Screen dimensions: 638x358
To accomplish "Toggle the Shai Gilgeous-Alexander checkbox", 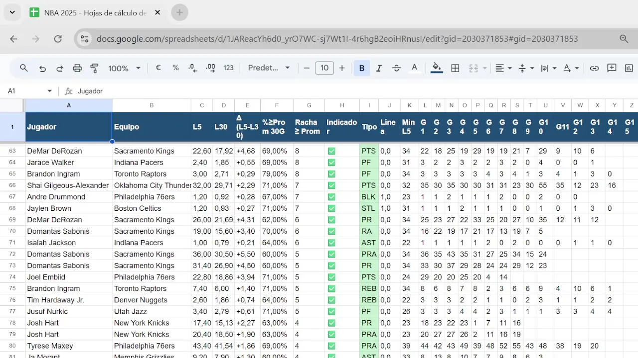I will coord(331,185).
